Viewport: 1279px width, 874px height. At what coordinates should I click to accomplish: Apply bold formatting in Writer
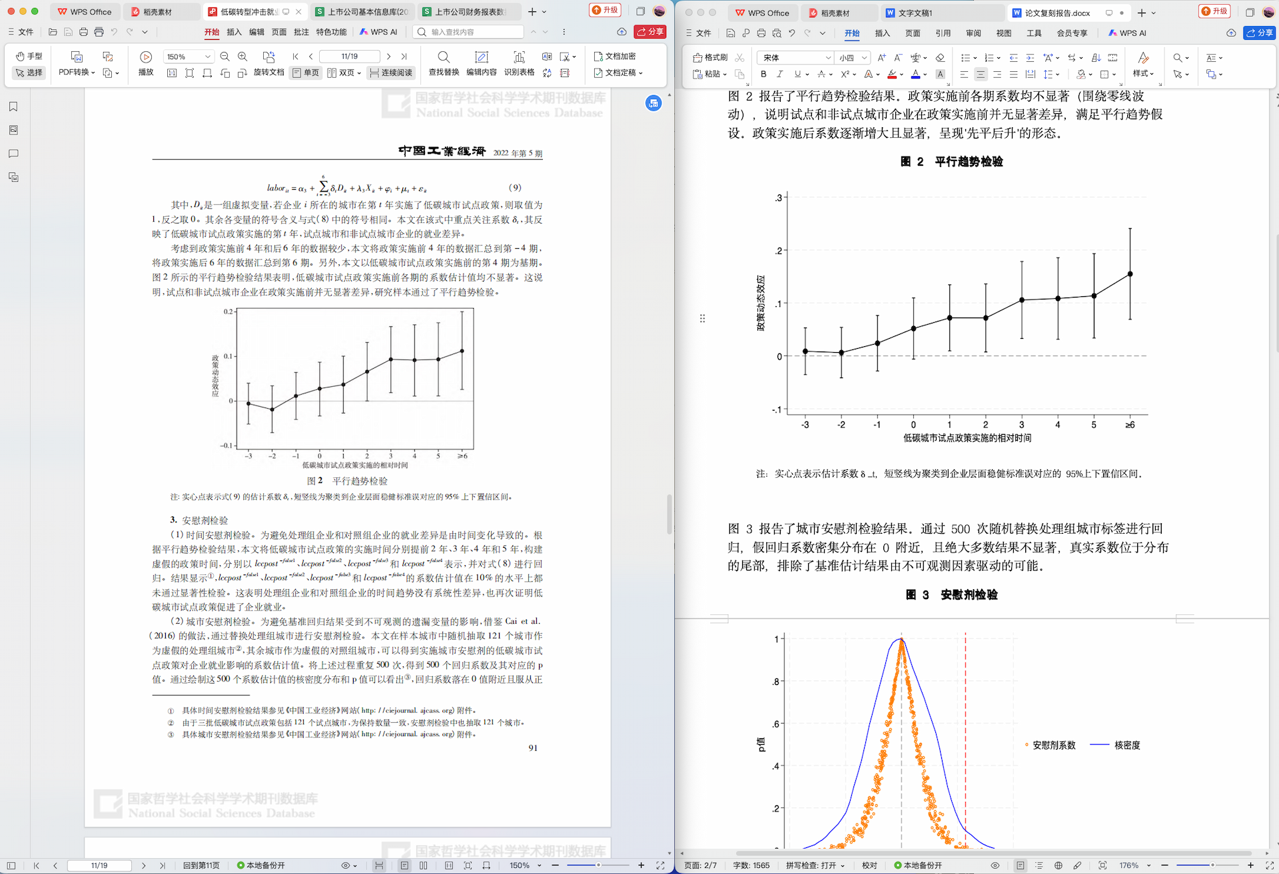763,75
